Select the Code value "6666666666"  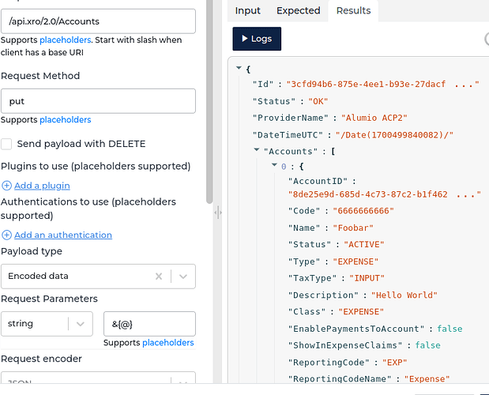(x=363, y=211)
